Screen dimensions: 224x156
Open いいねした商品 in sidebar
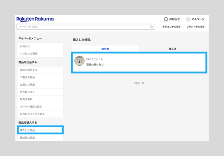tap(40, 53)
